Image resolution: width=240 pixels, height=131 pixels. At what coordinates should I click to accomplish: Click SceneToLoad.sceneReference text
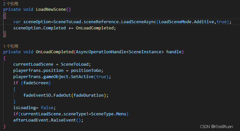[86, 22]
